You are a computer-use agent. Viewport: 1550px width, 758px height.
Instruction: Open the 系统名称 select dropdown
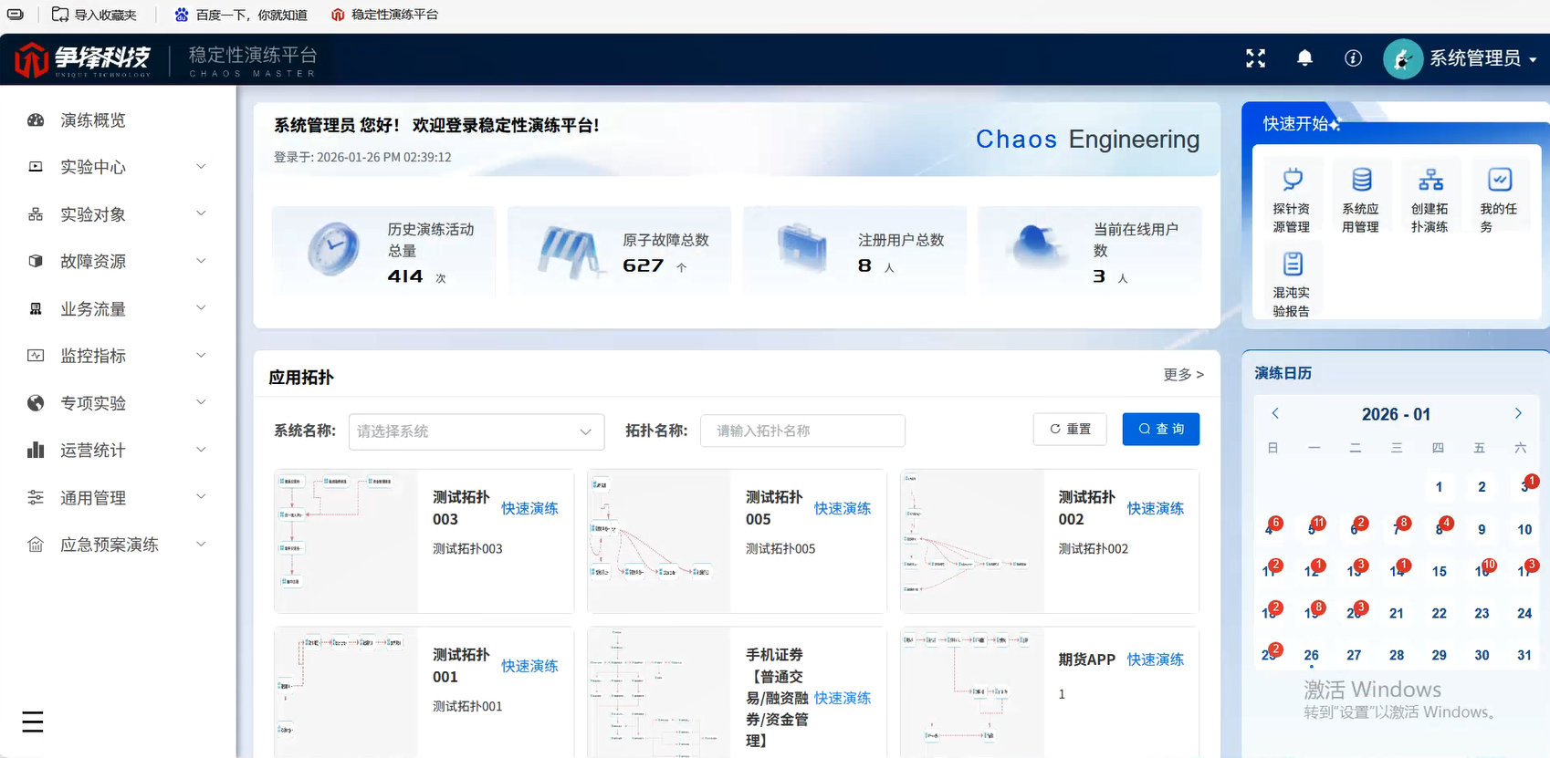(x=477, y=431)
